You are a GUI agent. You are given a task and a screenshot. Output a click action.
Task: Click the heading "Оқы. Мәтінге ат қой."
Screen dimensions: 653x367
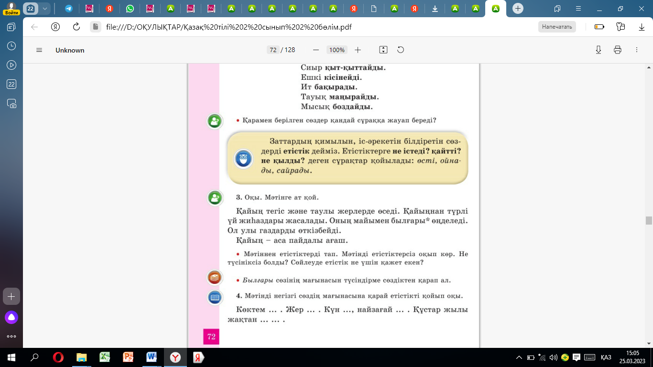[281, 197]
